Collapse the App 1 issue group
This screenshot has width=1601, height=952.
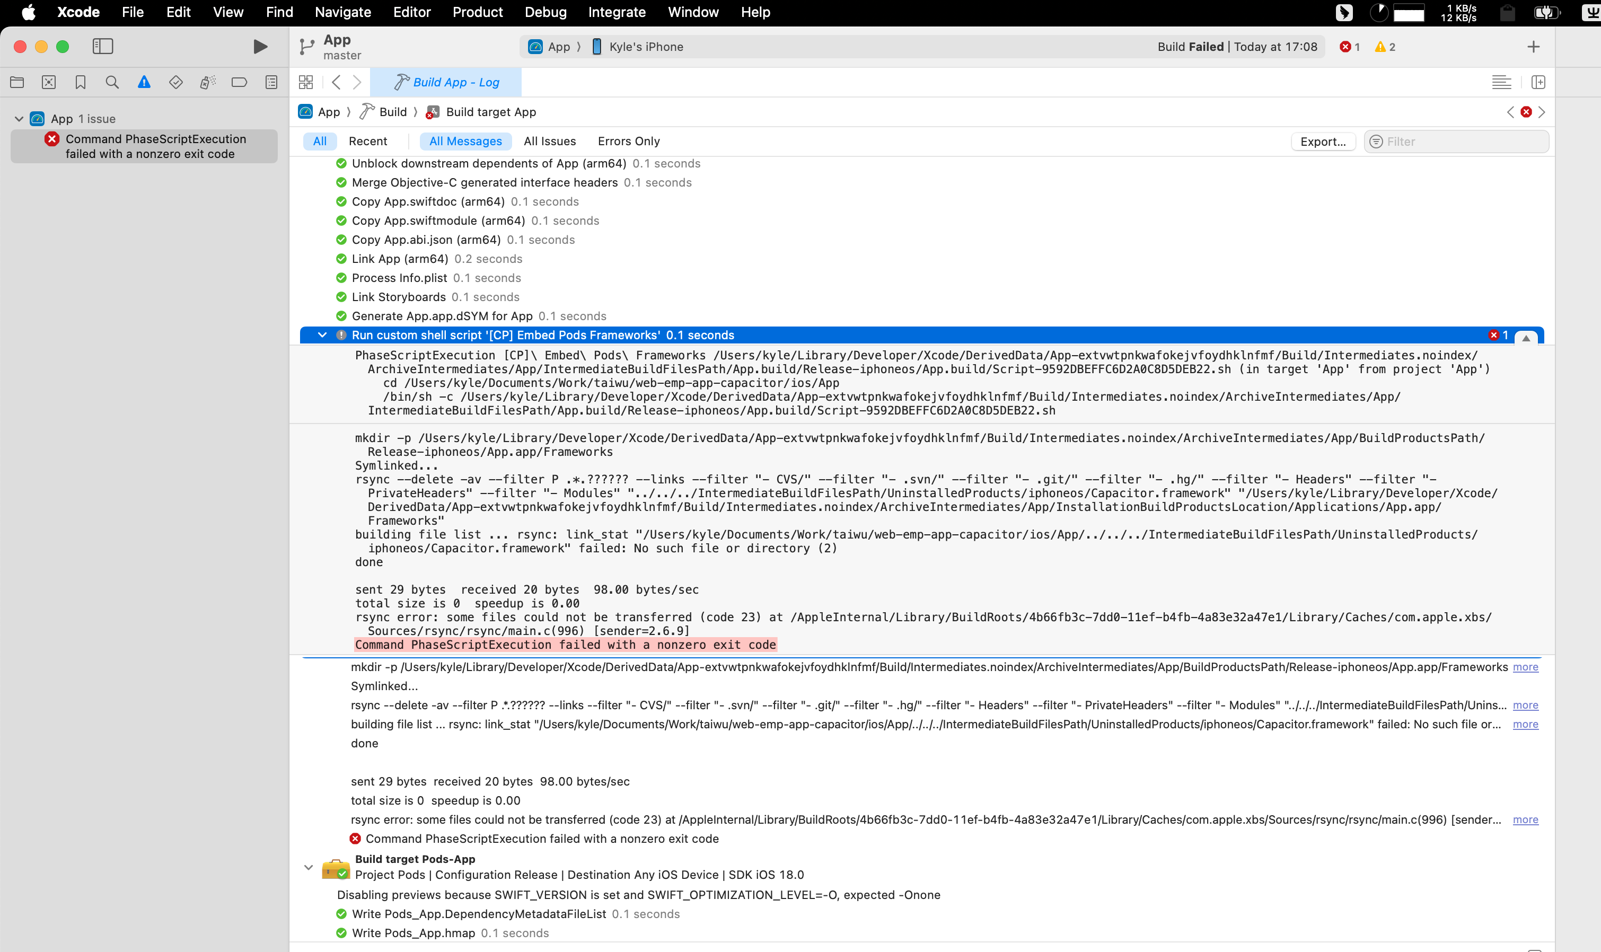19,119
